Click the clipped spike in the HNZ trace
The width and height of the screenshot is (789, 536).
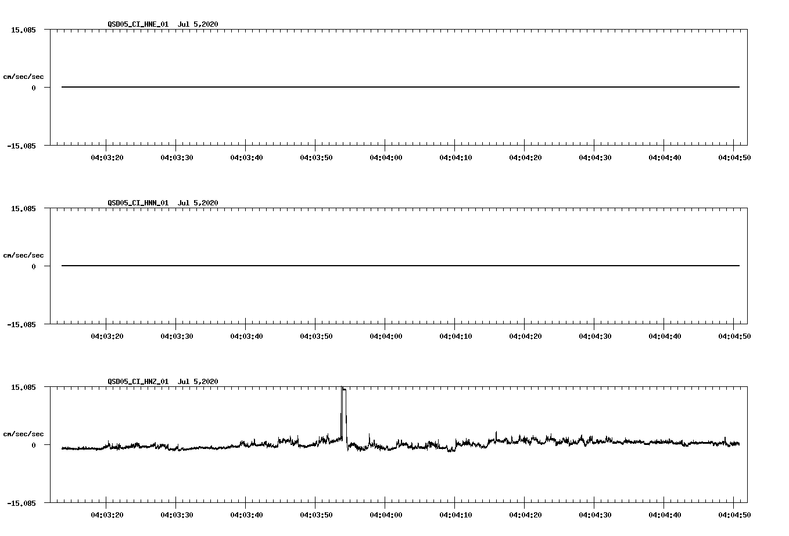[x=343, y=415]
